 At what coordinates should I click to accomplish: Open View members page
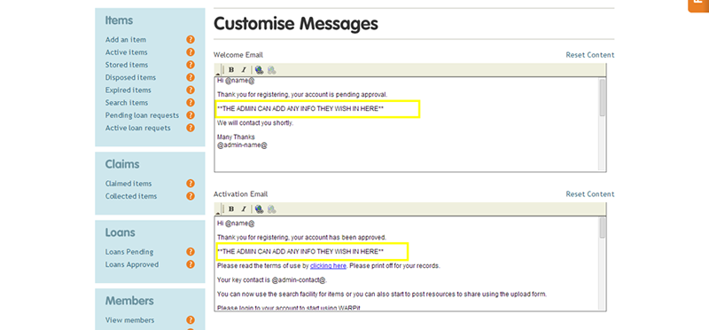tap(129, 320)
